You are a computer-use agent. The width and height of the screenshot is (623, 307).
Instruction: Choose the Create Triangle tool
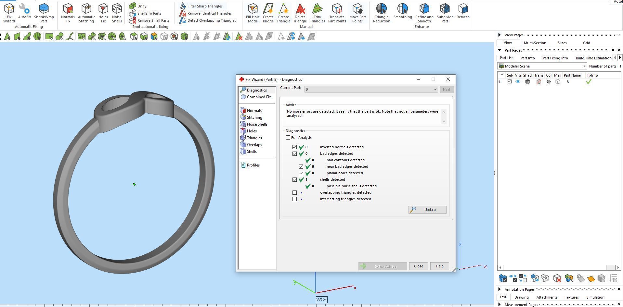coord(283,13)
